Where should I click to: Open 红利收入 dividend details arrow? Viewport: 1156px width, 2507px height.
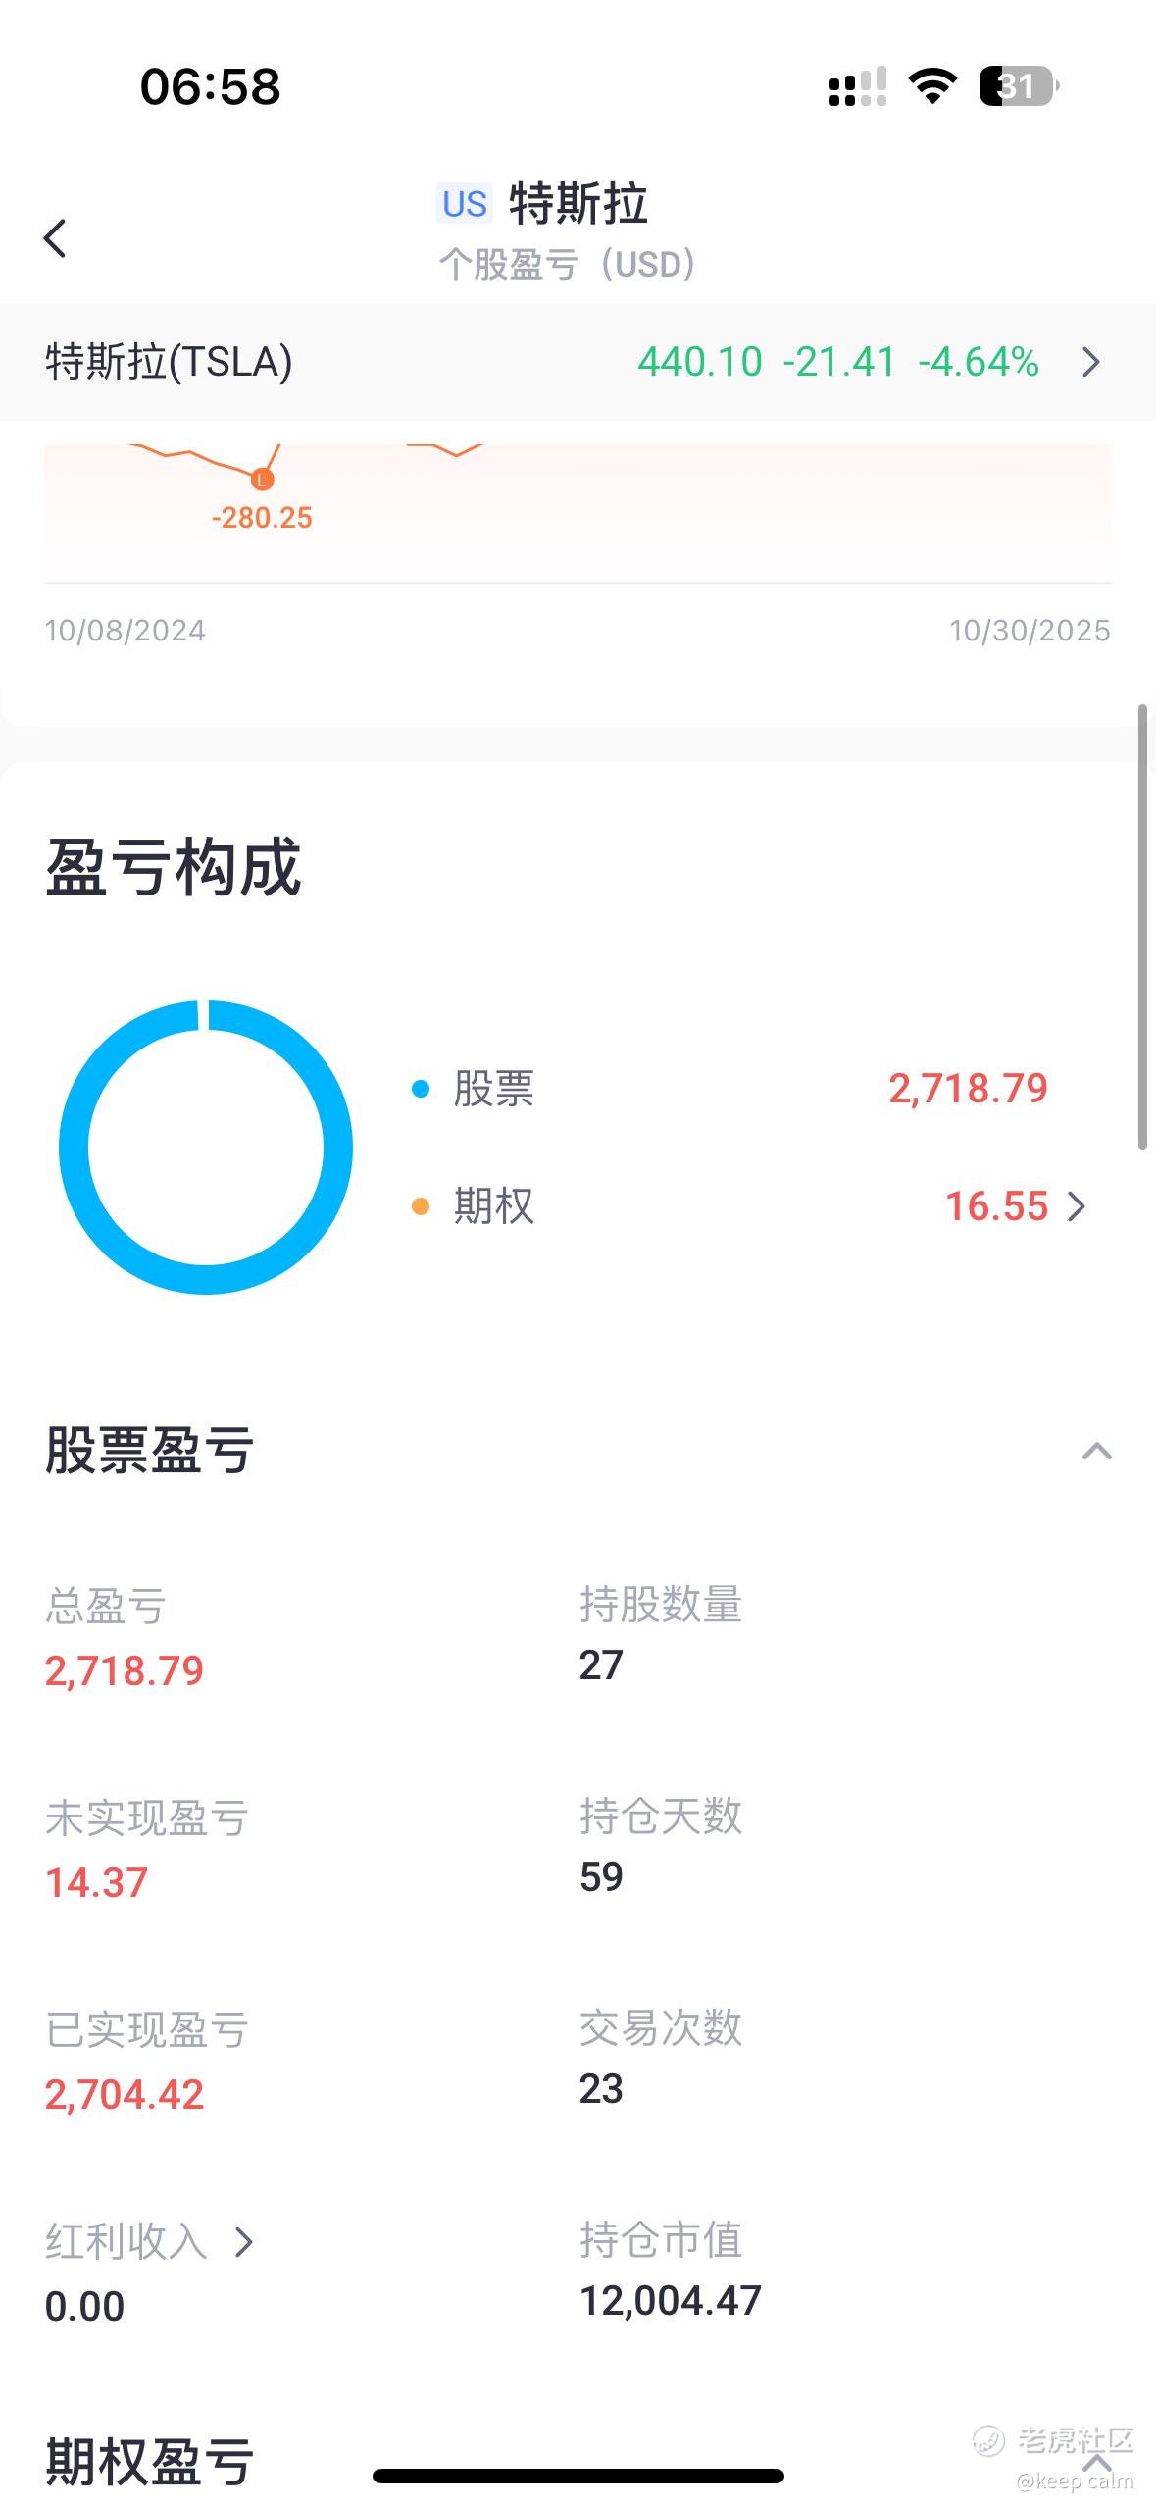point(244,2241)
